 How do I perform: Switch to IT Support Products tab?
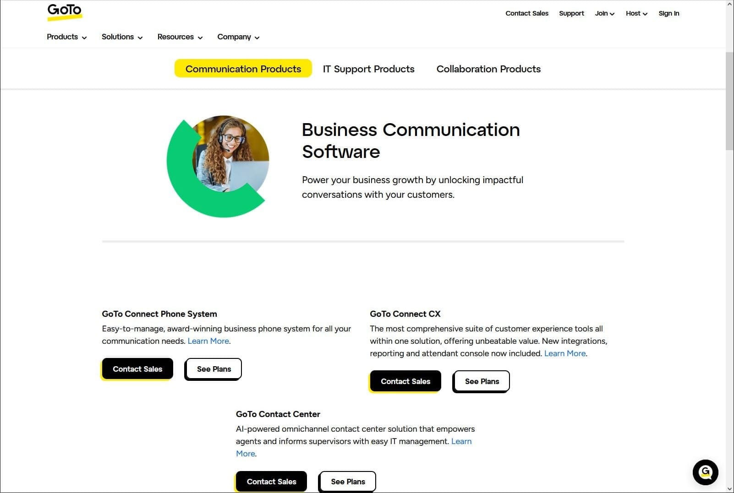pos(368,69)
